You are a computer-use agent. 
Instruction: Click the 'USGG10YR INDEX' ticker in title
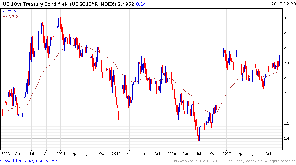pyautogui.click(x=93, y=4)
